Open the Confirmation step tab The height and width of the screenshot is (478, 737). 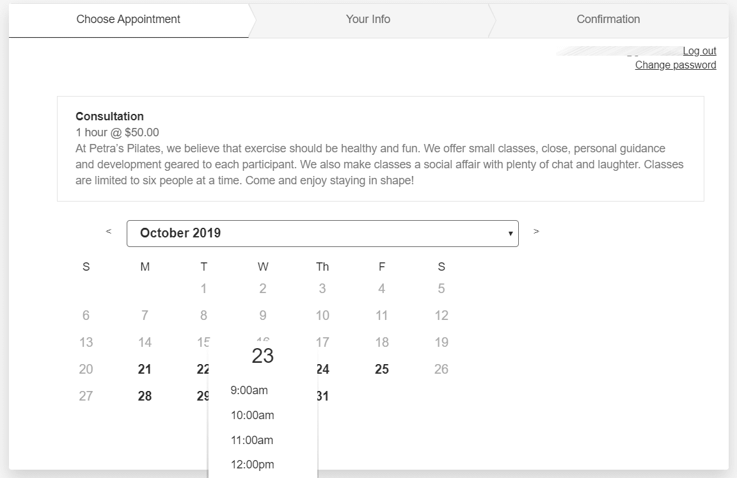[608, 20]
